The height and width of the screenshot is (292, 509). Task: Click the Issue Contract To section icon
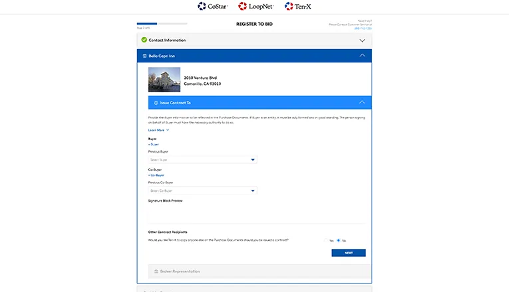point(156,103)
